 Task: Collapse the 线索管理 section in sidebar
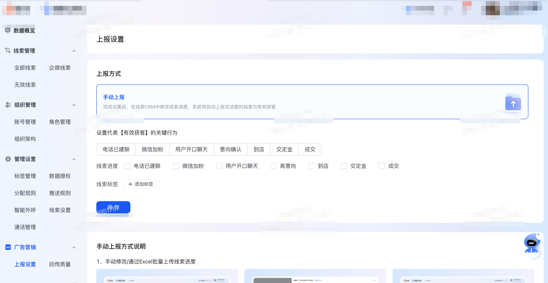[74, 50]
